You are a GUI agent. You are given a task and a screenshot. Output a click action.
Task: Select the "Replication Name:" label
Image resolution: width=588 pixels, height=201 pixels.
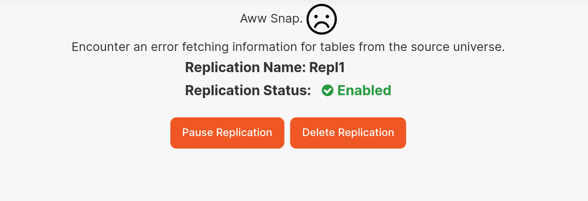[245, 67]
